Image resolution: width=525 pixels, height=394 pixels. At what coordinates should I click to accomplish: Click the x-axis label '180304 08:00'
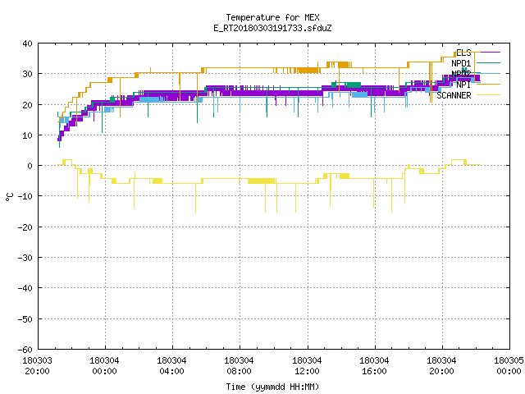tap(239, 366)
